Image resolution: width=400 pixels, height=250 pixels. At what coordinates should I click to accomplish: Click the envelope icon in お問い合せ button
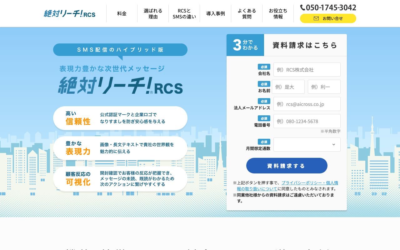pos(316,18)
